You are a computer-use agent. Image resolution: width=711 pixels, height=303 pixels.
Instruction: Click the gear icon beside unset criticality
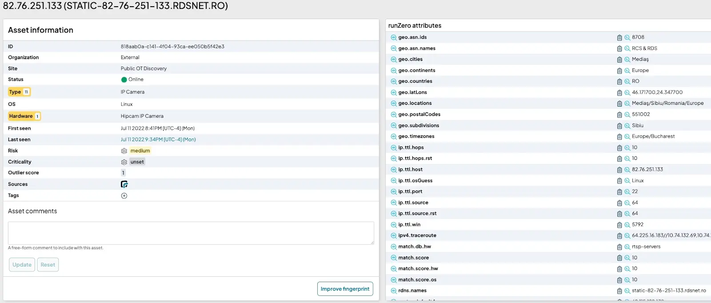click(124, 162)
